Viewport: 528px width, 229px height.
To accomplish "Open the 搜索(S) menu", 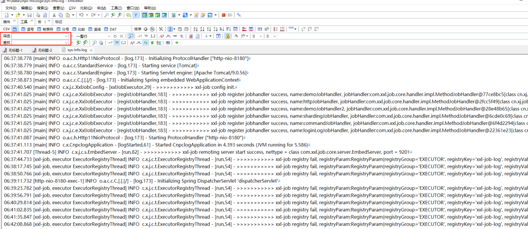I will [43, 8].
